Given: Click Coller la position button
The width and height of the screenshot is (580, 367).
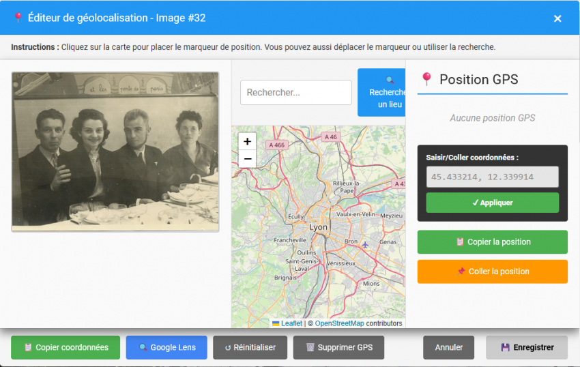Looking at the screenshot, I should (492, 271).
